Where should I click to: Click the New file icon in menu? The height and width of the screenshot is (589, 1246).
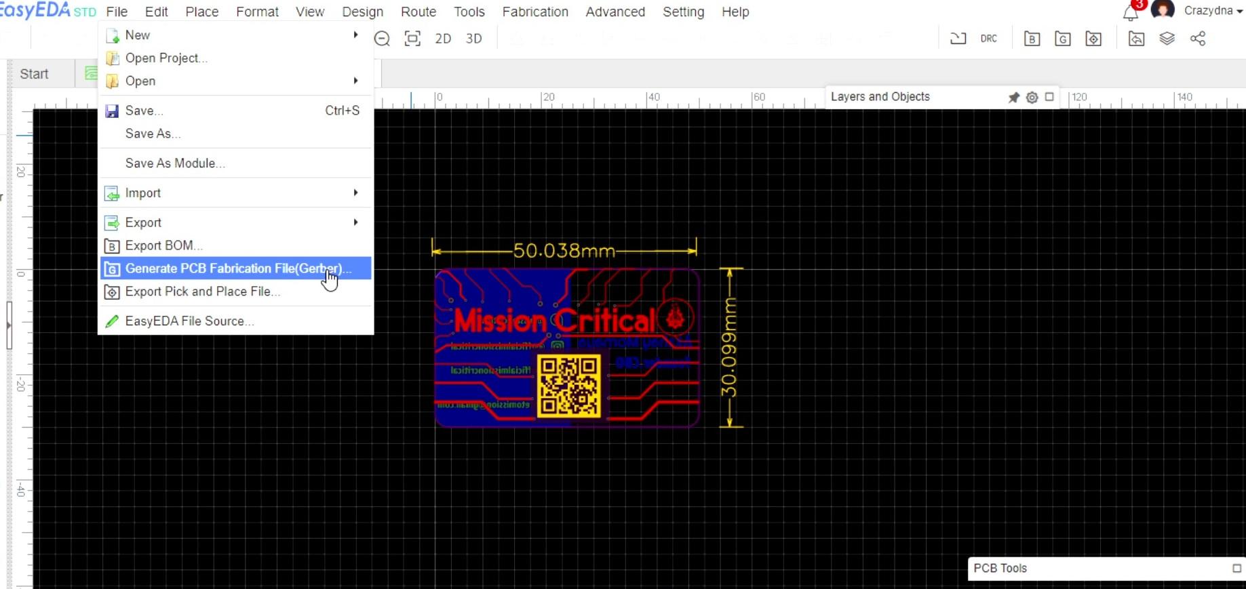point(112,35)
